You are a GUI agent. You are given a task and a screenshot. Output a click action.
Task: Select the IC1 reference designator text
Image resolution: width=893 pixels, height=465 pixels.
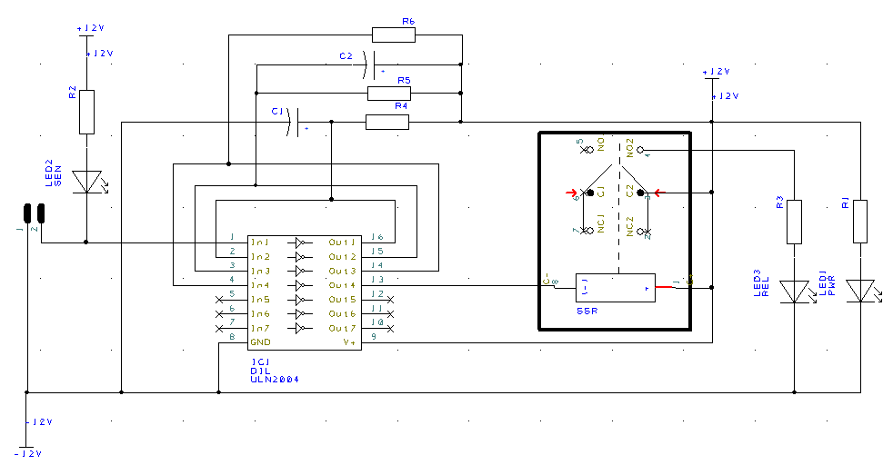(260, 362)
